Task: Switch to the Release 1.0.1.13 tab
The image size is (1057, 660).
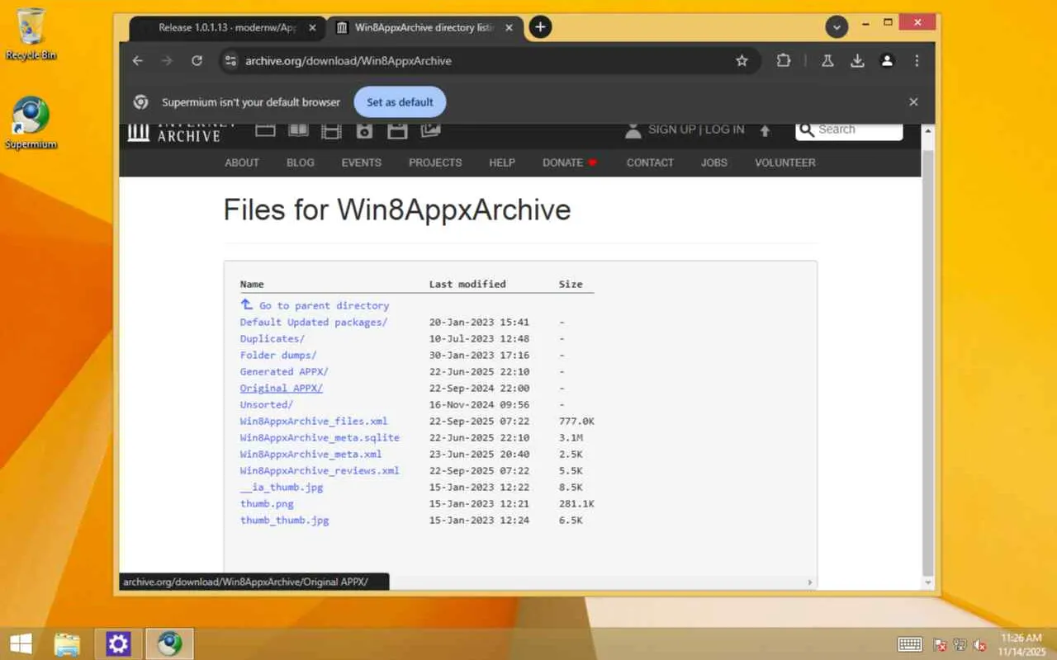Action: pos(228,27)
